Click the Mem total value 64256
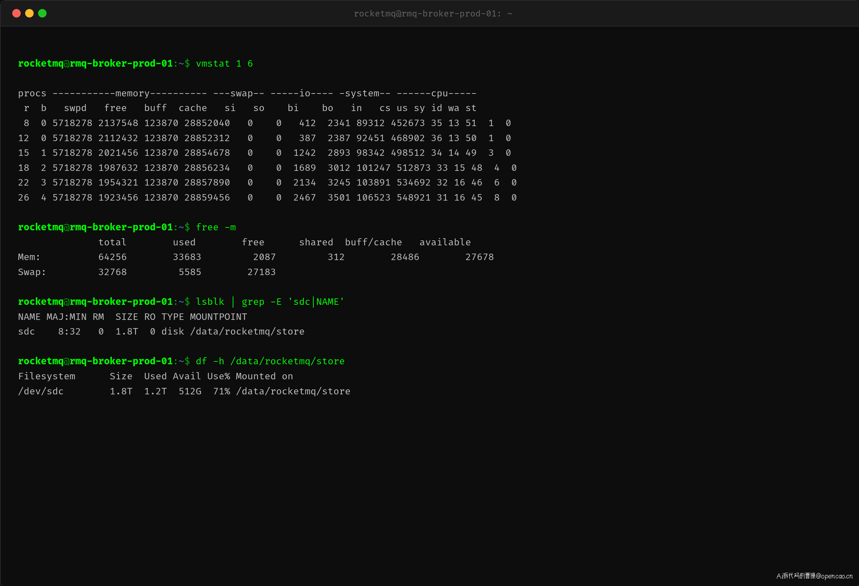This screenshot has height=586, width=859. (113, 257)
